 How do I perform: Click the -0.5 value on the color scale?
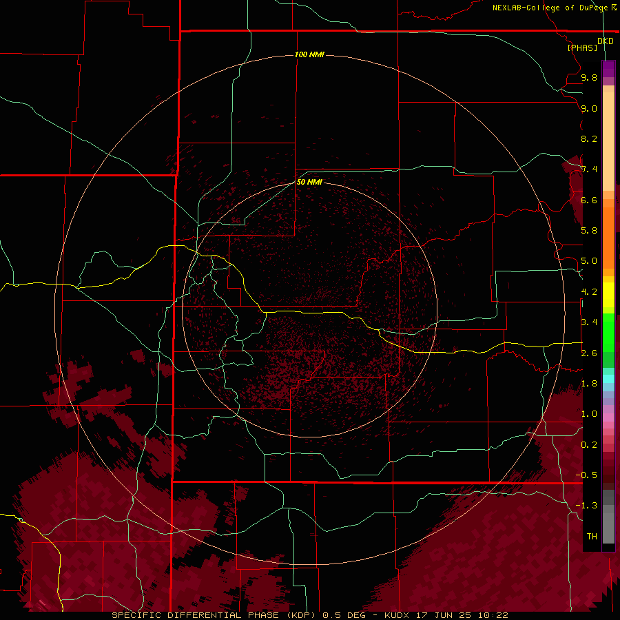(x=586, y=475)
